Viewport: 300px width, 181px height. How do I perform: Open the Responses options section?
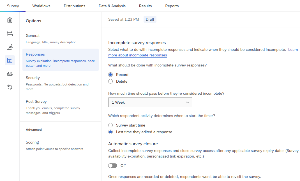[61, 60]
